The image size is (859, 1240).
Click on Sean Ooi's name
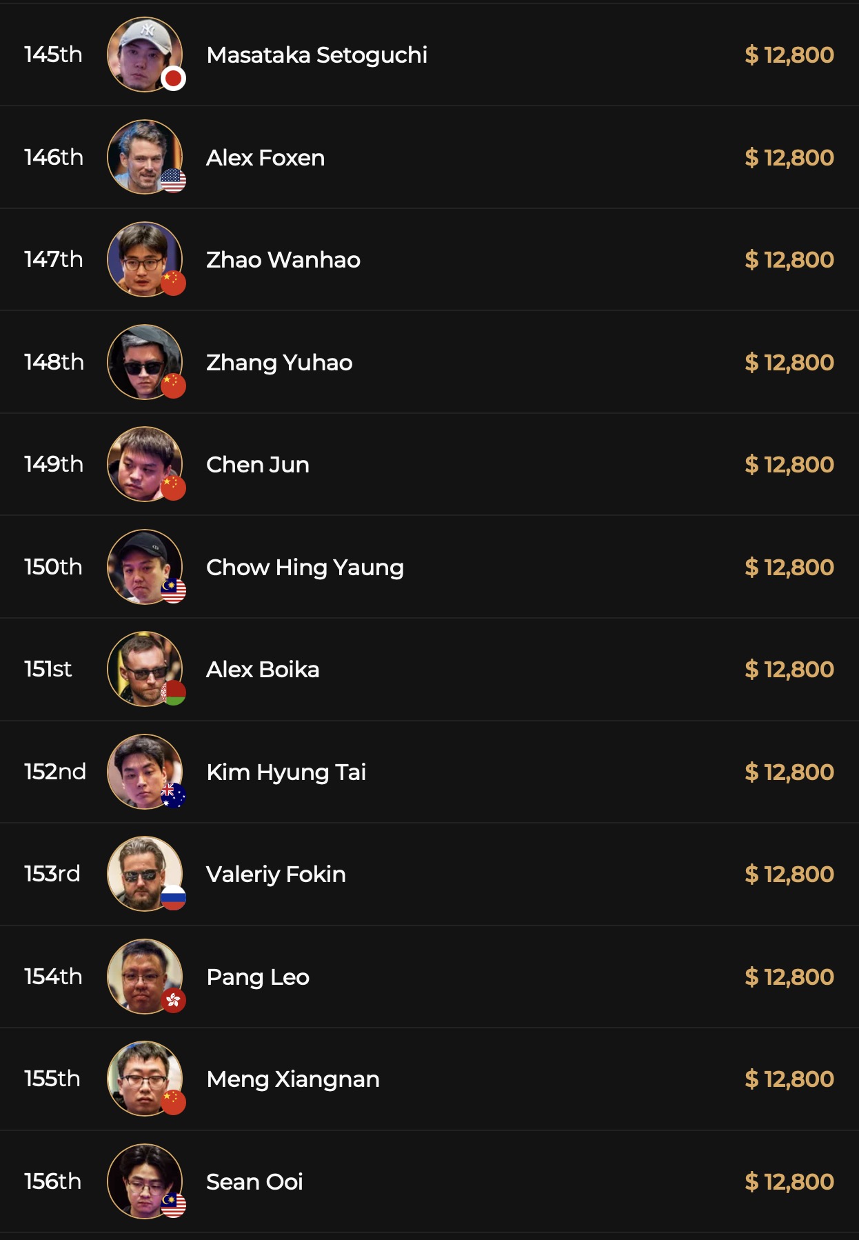[x=254, y=1181]
